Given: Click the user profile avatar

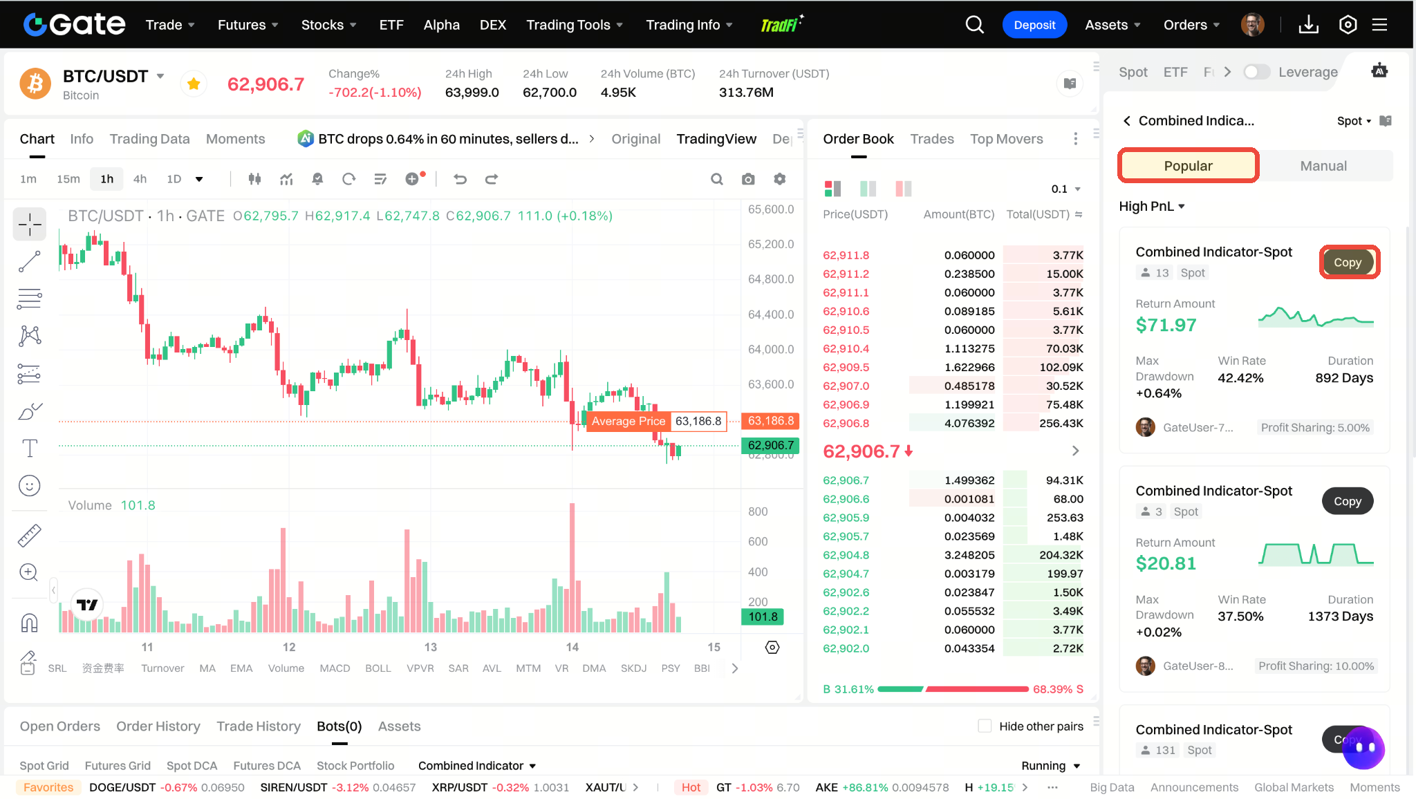Looking at the screenshot, I should point(1253,25).
